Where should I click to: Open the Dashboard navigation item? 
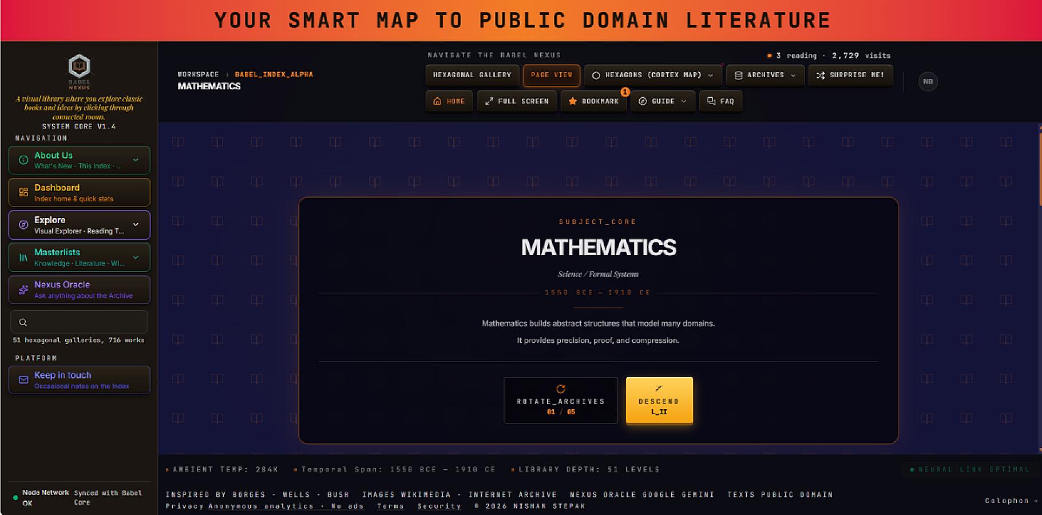80,192
